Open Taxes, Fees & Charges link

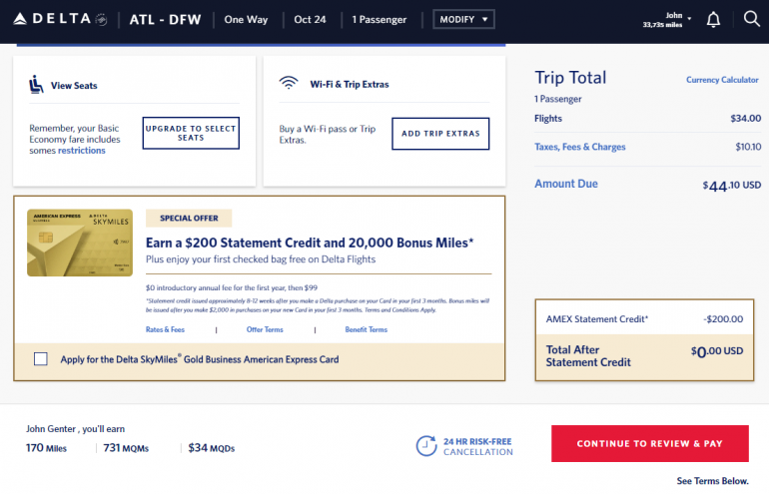(580, 147)
